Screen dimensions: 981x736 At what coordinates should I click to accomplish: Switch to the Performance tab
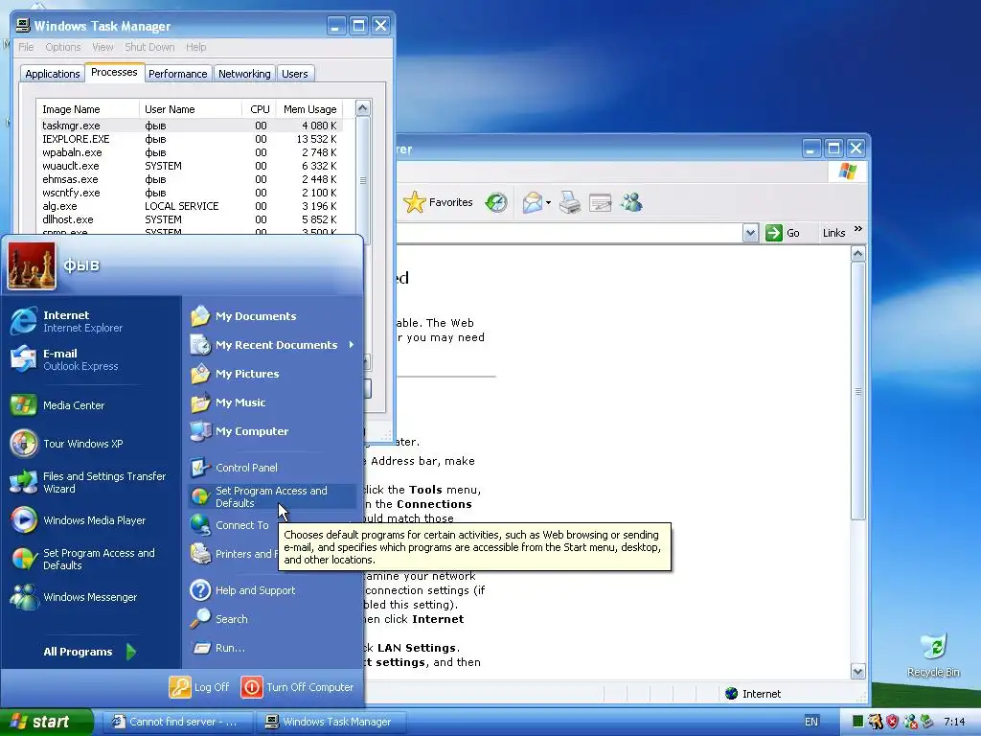(x=177, y=74)
